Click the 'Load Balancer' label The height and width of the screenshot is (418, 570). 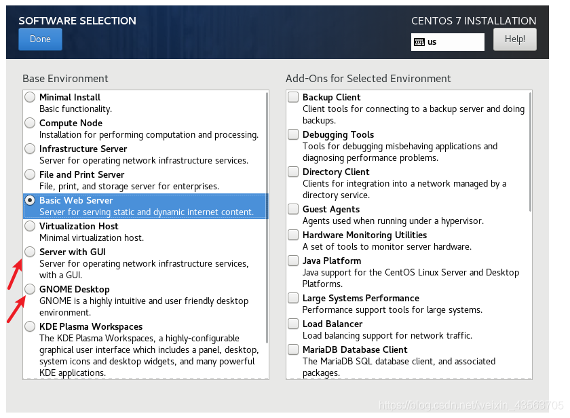click(332, 324)
